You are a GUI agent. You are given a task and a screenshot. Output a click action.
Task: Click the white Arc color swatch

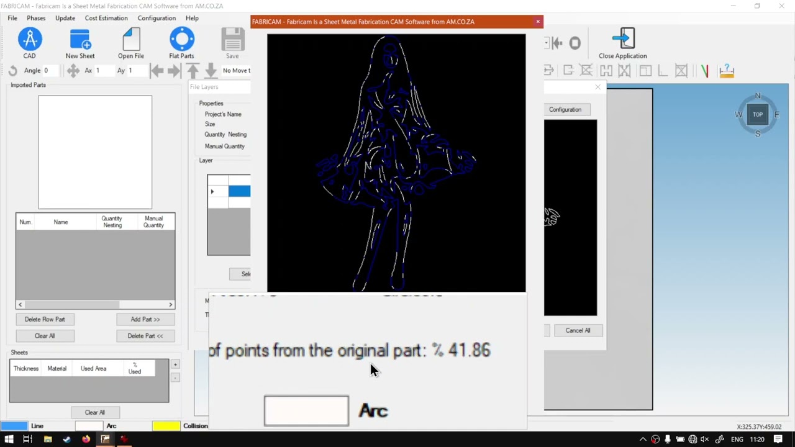(x=89, y=426)
